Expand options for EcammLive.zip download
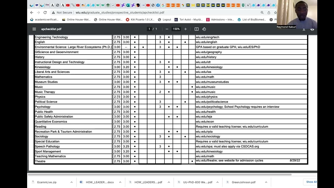The width and height of the screenshot is (334, 188). click(x=71, y=182)
